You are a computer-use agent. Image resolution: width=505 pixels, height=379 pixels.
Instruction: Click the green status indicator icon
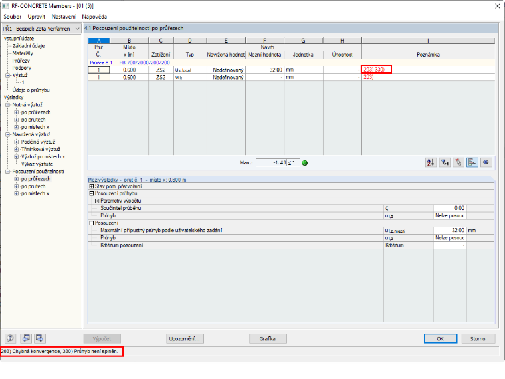[x=305, y=163]
